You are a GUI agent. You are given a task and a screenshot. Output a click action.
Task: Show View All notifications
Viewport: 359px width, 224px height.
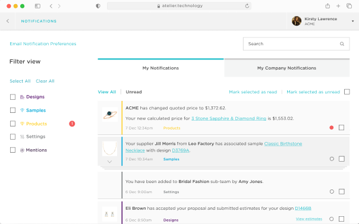click(x=107, y=92)
